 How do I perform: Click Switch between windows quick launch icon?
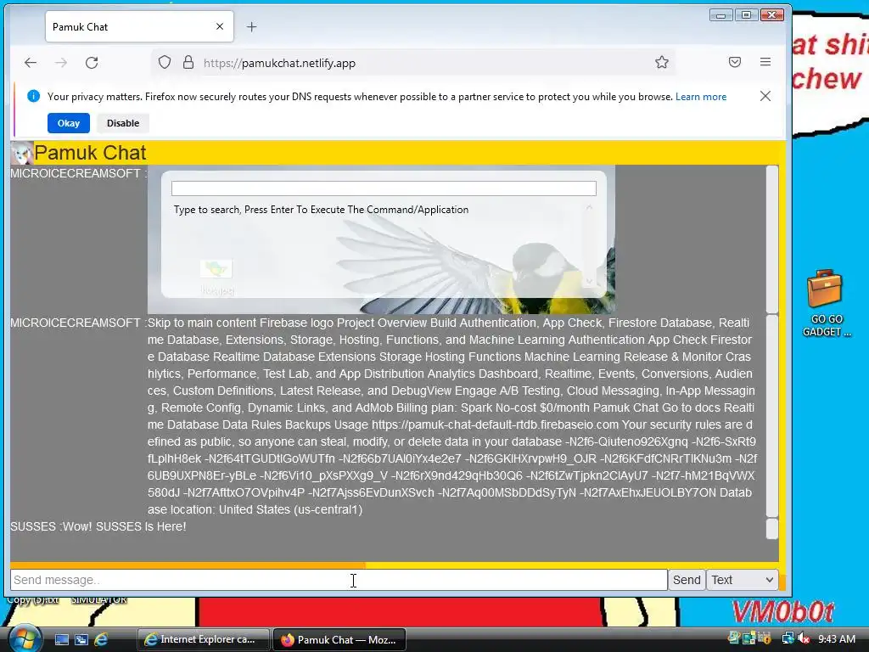81,639
